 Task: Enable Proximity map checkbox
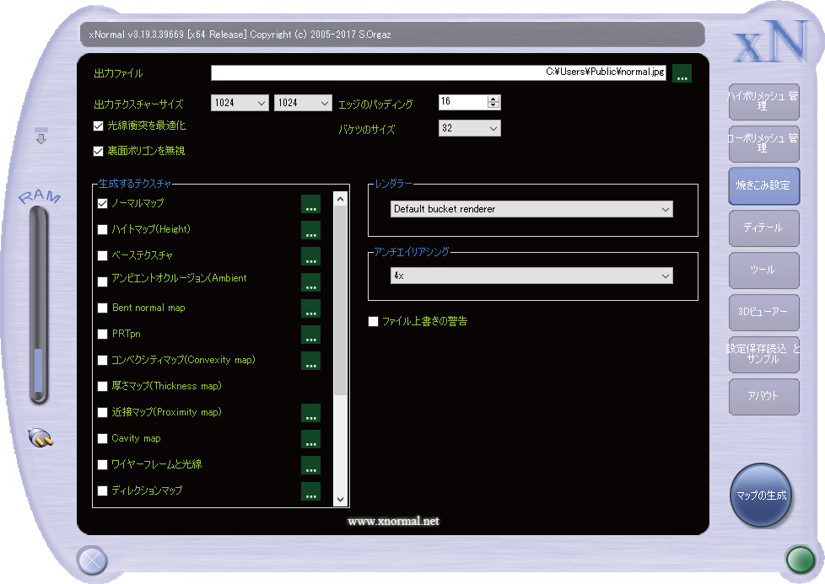pos(103,413)
